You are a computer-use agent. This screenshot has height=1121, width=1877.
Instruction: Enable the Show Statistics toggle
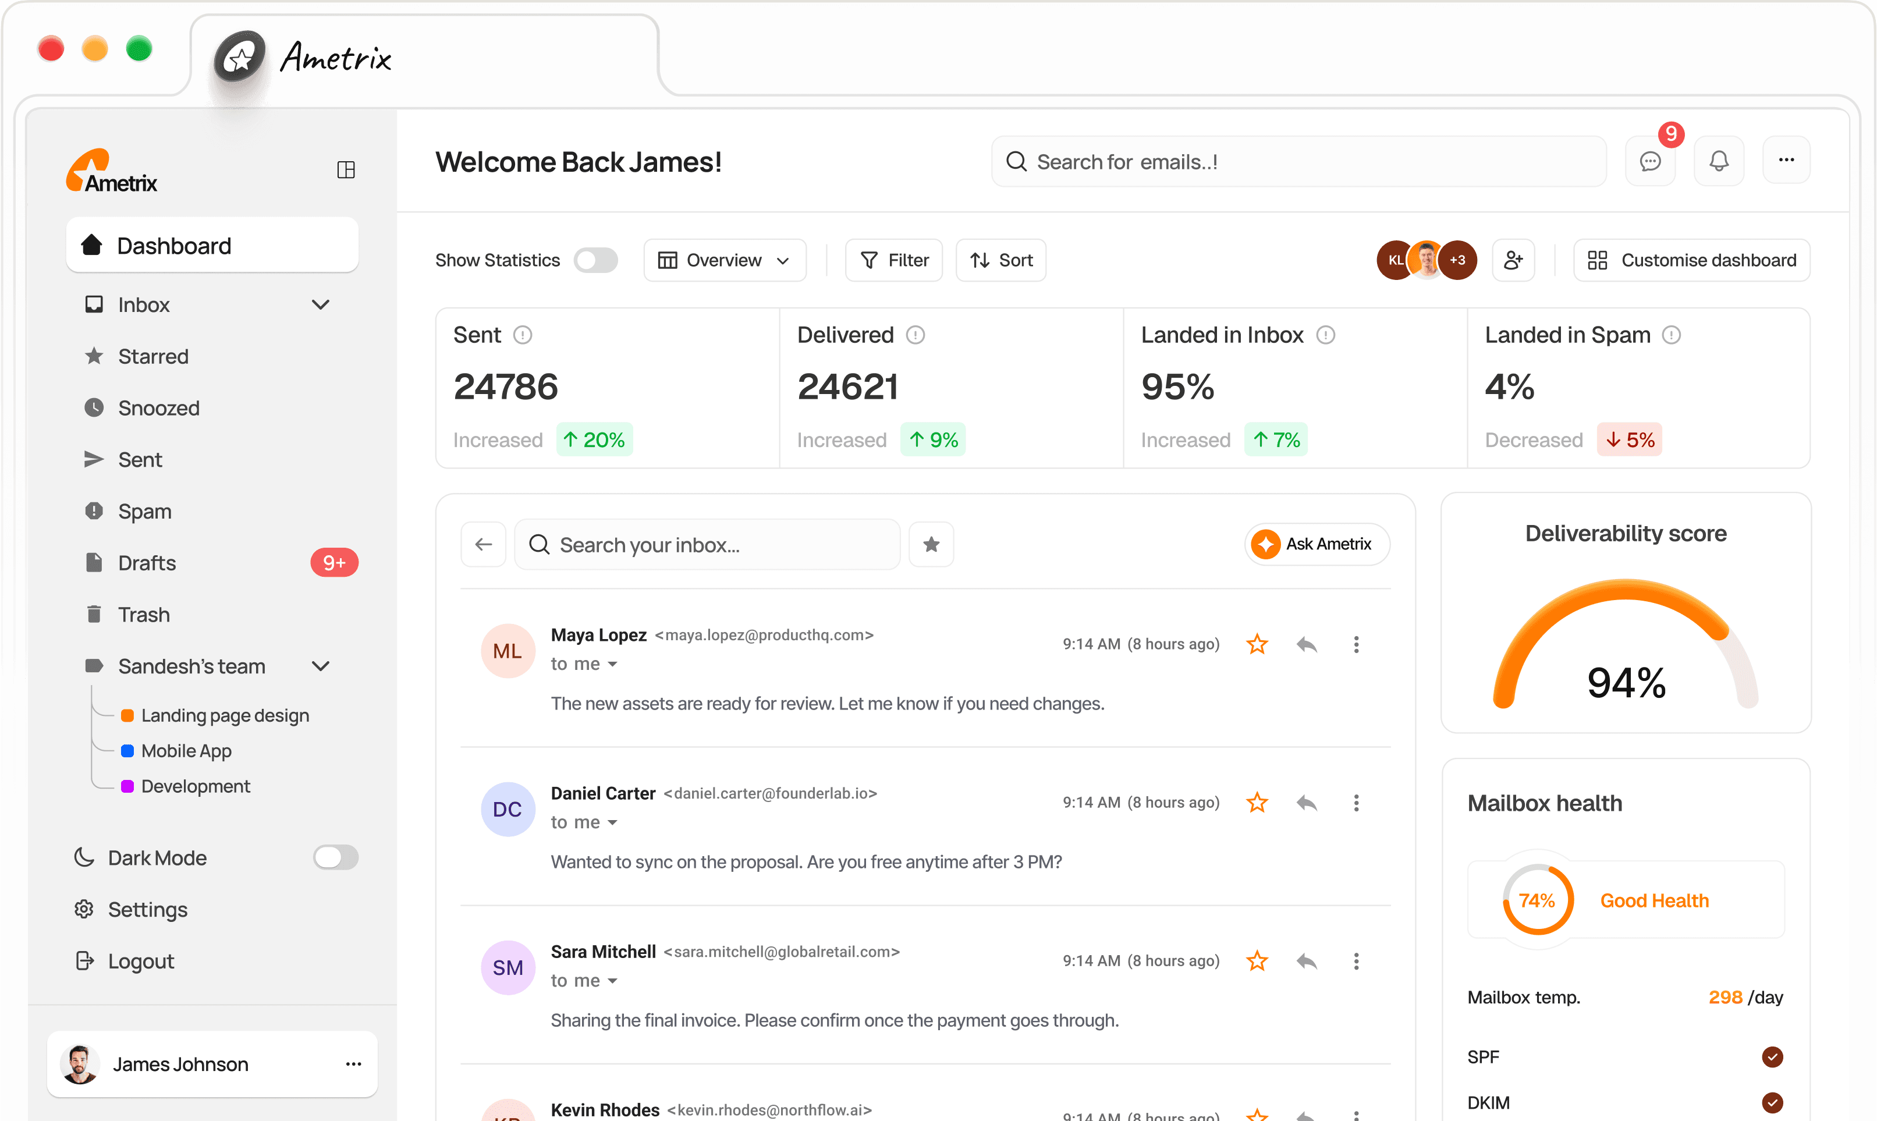tap(596, 260)
